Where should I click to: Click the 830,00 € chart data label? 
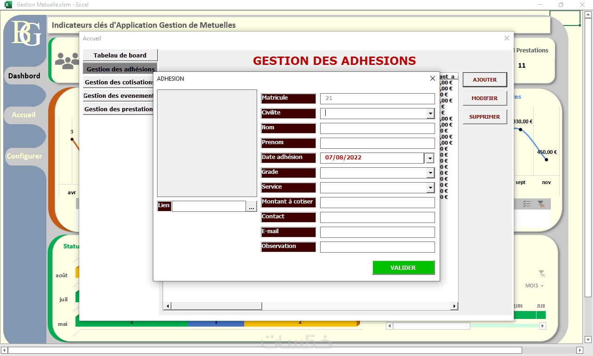click(x=523, y=122)
